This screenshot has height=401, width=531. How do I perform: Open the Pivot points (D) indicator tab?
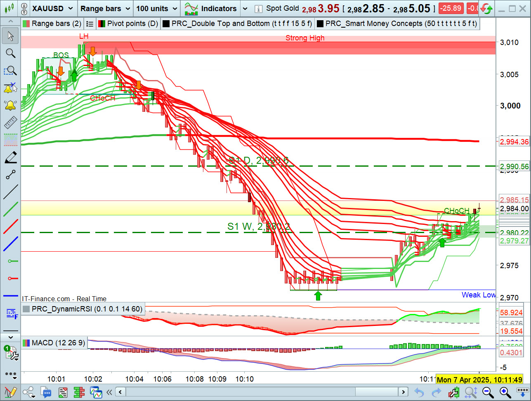[128, 24]
